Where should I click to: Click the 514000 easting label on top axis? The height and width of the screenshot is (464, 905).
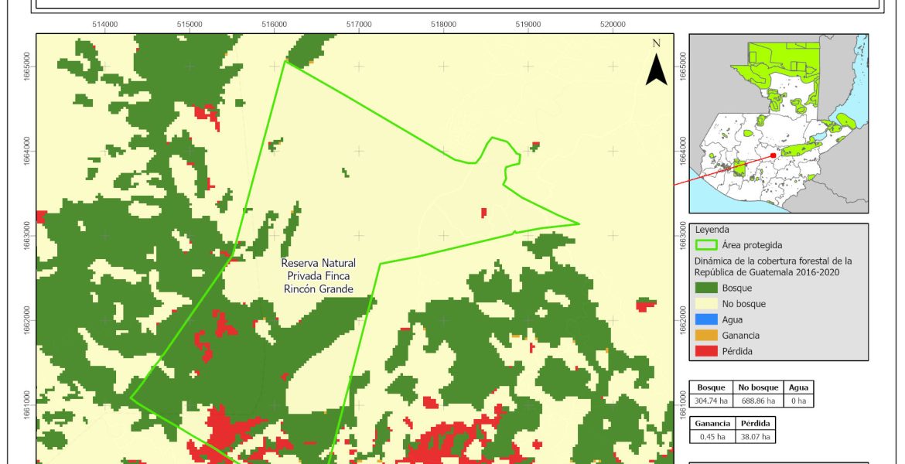coord(105,24)
